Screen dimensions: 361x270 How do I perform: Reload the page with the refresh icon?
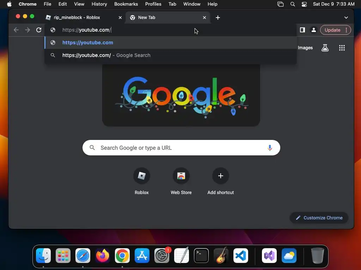(x=39, y=30)
